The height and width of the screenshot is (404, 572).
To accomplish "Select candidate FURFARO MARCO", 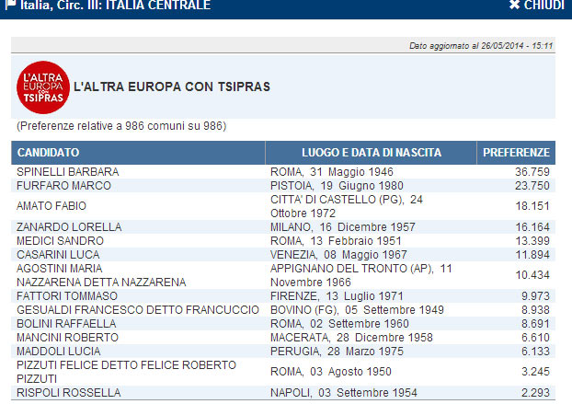I will coord(51,186).
